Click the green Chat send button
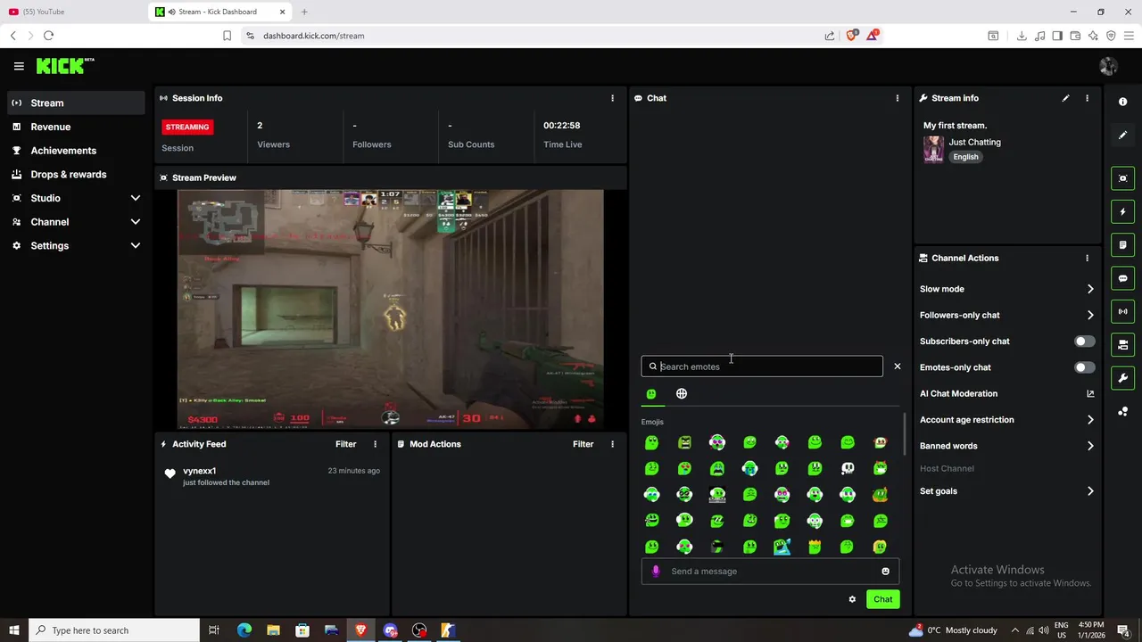1142x642 pixels. (882, 599)
